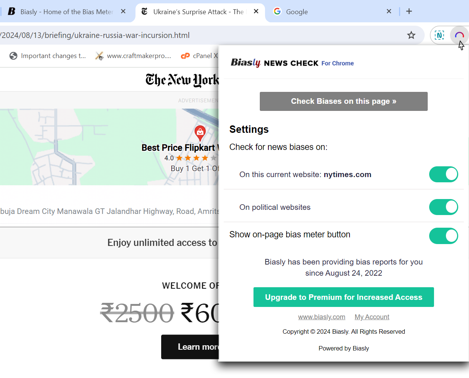Click Upgrade to Premium for Increased Access
The width and height of the screenshot is (469, 378).
tap(343, 297)
